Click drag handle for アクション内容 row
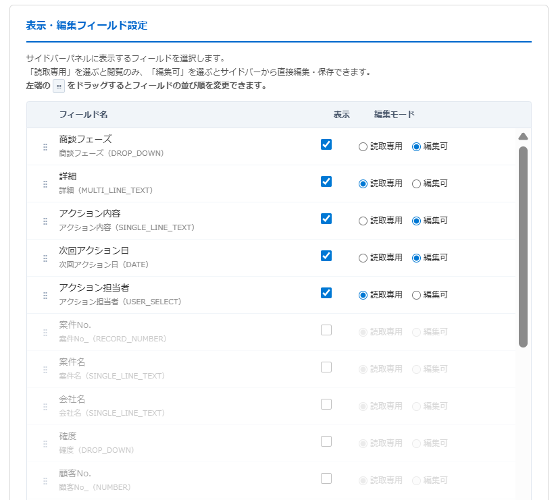 tap(45, 221)
